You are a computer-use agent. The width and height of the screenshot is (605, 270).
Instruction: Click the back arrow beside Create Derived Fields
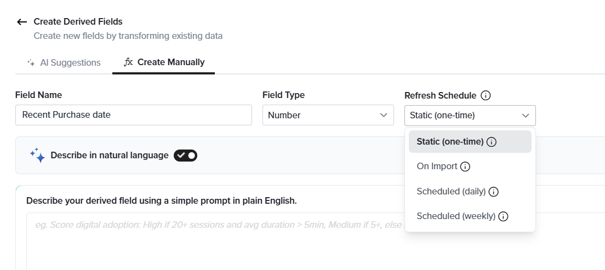click(22, 22)
